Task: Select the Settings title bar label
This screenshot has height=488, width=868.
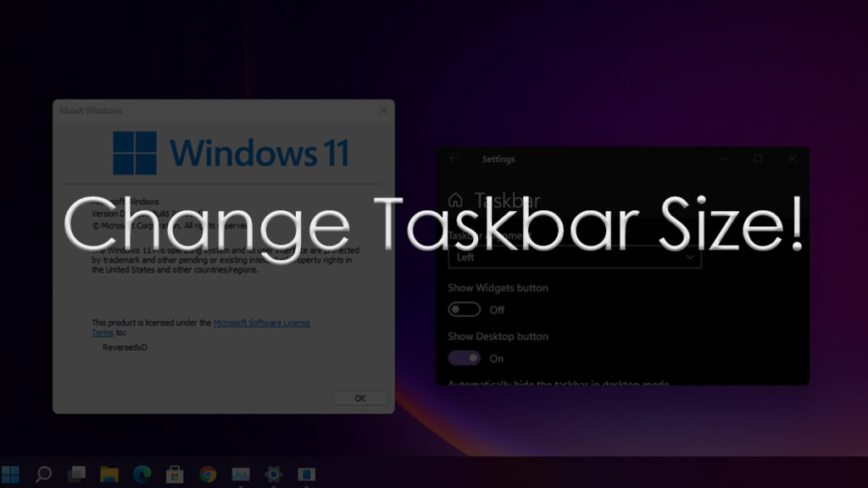Action: click(498, 159)
